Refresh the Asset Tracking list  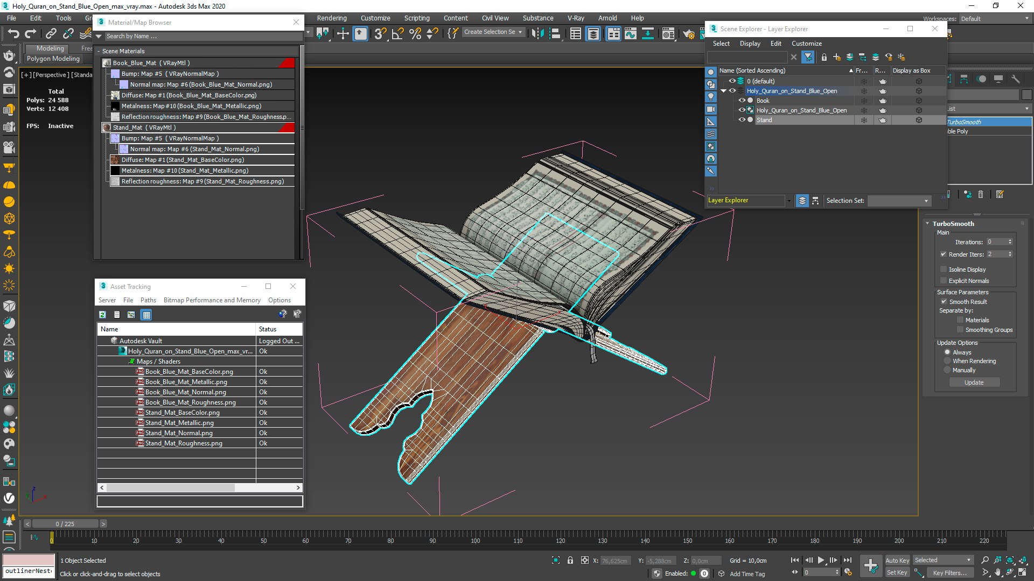click(102, 315)
